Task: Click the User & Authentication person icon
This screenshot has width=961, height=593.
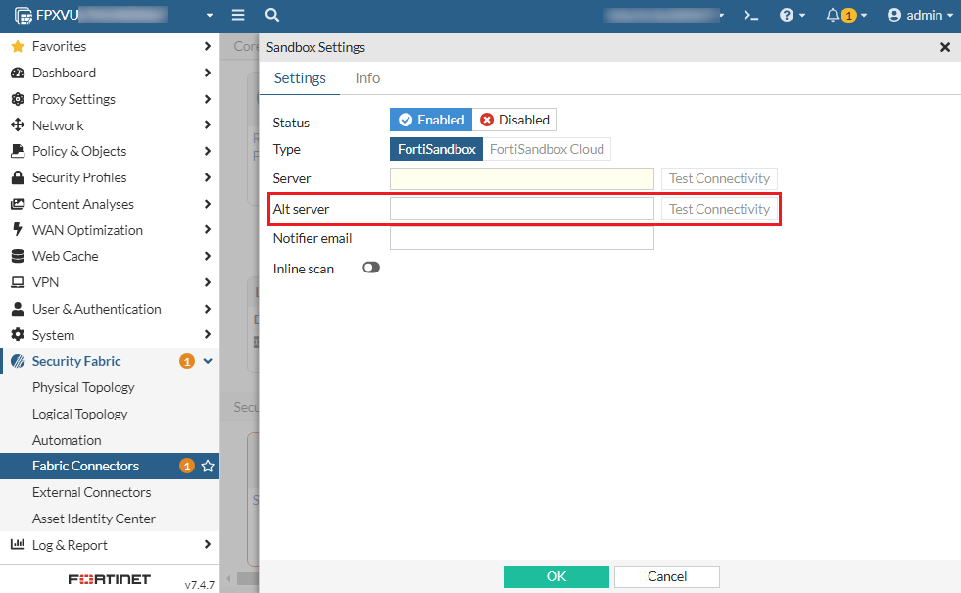Action: pos(18,309)
